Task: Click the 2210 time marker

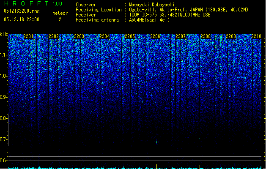Action: click(256, 36)
